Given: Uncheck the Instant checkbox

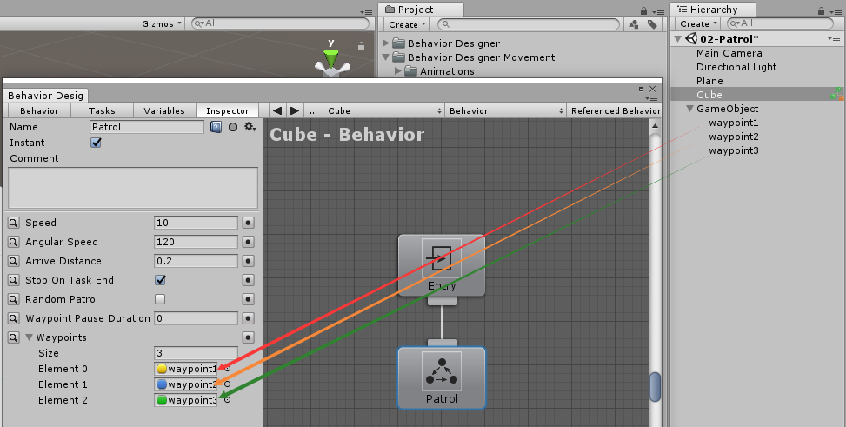Looking at the screenshot, I should coord(96,143).
